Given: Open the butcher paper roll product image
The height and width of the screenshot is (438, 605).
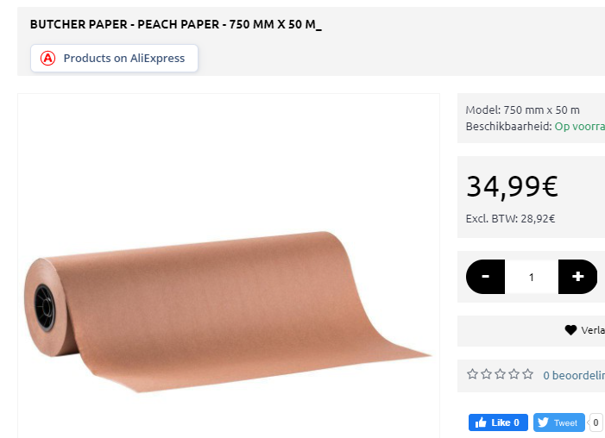Looking at the screenshot, I should tap(229, 310).
